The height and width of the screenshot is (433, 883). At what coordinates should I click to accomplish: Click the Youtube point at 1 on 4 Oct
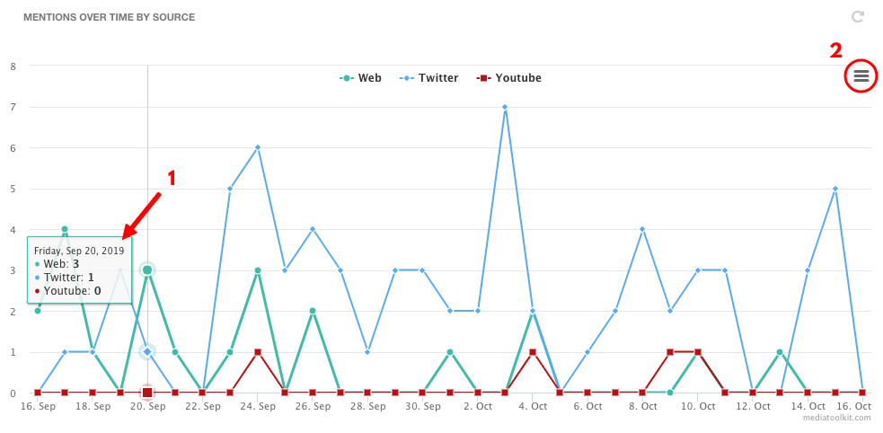(533, 352)
